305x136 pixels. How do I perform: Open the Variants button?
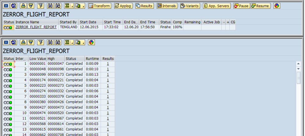190,6
